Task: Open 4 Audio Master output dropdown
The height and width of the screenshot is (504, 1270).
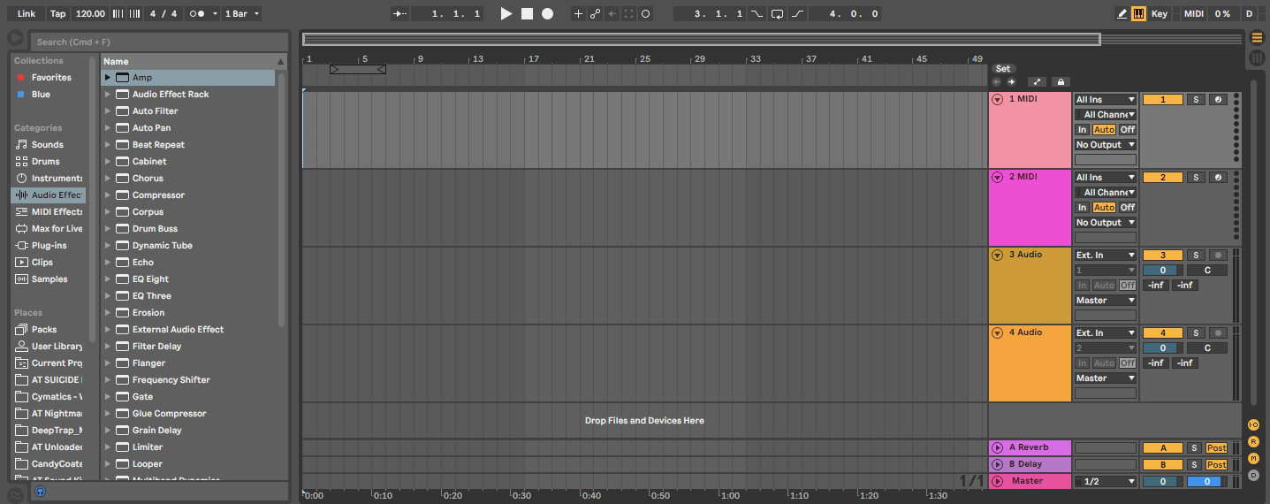Action: 1106,378
